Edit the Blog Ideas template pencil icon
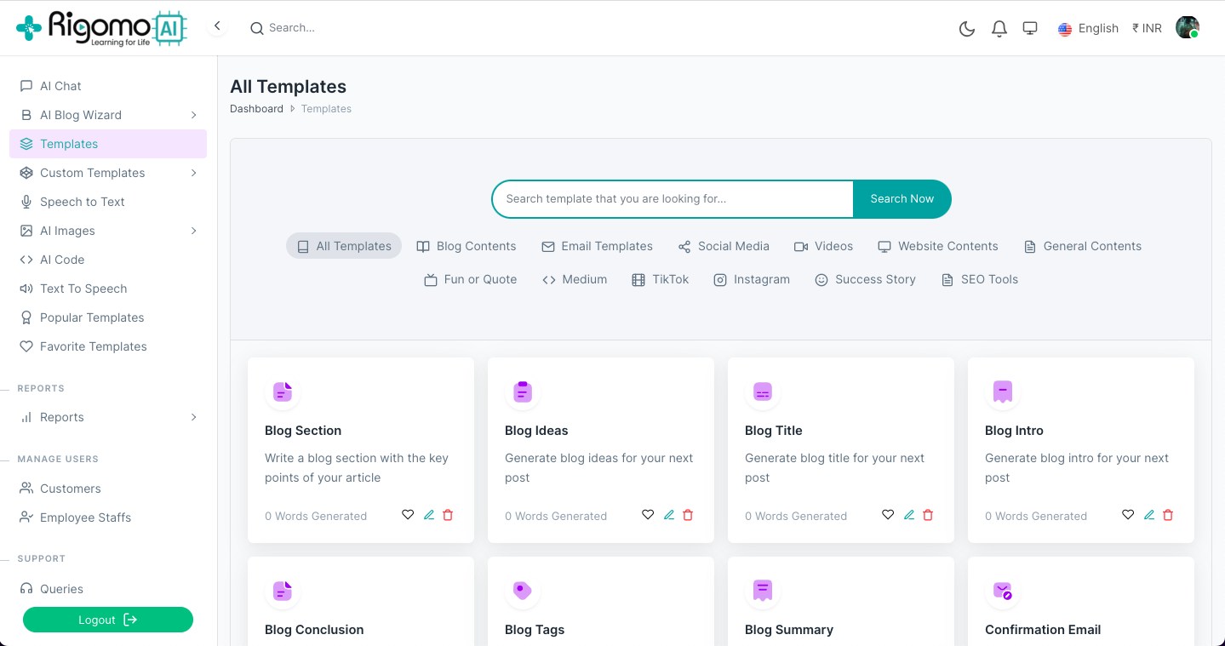1225x646 pixels. [669, 515]
